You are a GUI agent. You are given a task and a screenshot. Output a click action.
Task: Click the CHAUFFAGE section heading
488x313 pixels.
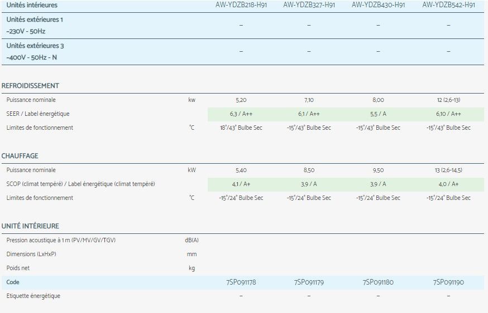click(20, 156)
